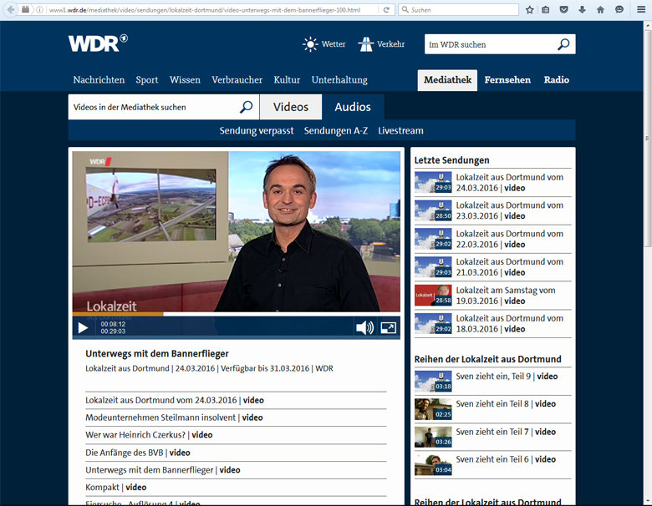This screenshot has height=506, width=652.
Task: Go to the browser home icon
Action: 600,9
